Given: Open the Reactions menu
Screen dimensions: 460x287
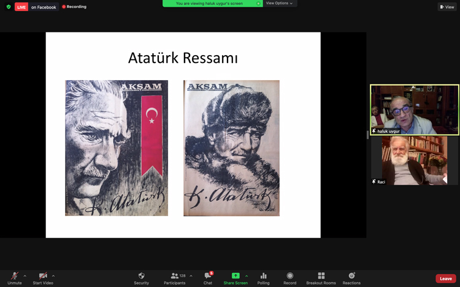Looking at the screenshot, I should click(351, 278).
